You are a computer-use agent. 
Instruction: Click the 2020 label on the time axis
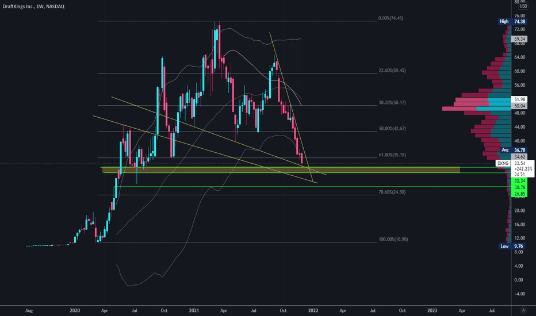pos(75,310)
